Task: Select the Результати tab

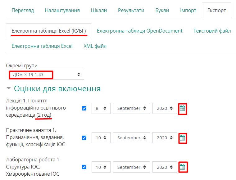Action: coord(131,10)
